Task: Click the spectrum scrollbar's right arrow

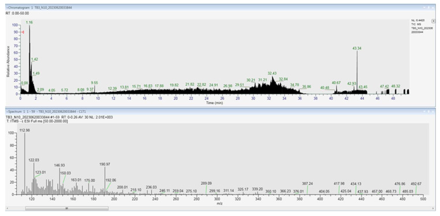Action: pos(434,208)
